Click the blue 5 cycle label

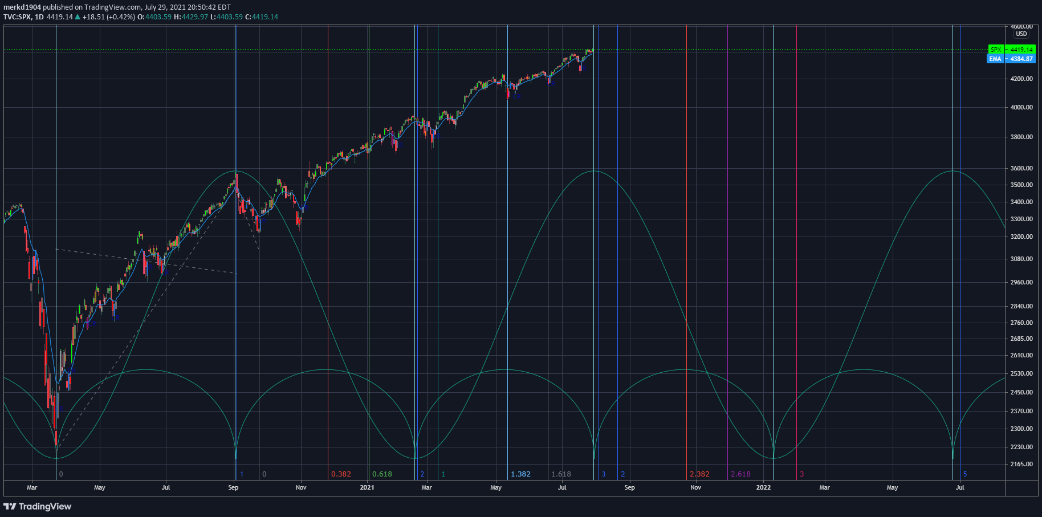tap(965, 474)
